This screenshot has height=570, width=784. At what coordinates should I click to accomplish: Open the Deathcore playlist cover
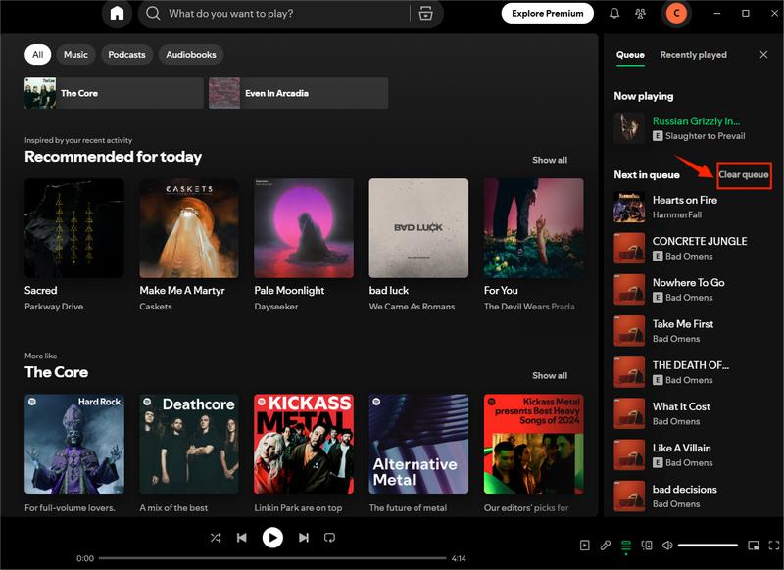pyautogui.click(x=189, y=444)
